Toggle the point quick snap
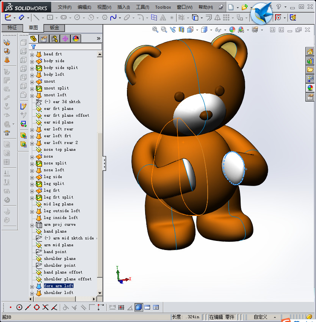 point(11,308)
